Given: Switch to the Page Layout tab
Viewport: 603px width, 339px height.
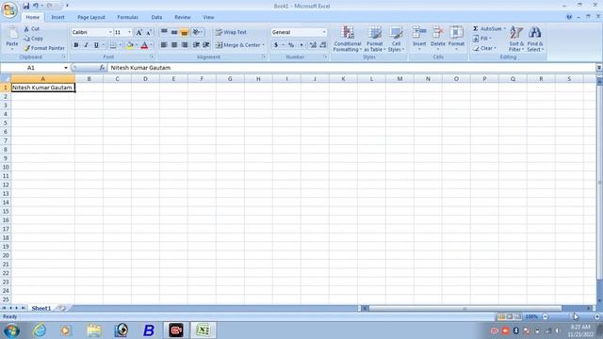Looking at the screenshot, I should tap(91, 17).
